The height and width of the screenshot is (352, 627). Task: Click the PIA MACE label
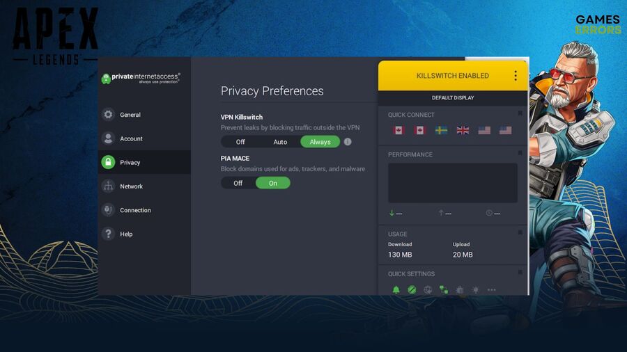(x=235, y=159)
